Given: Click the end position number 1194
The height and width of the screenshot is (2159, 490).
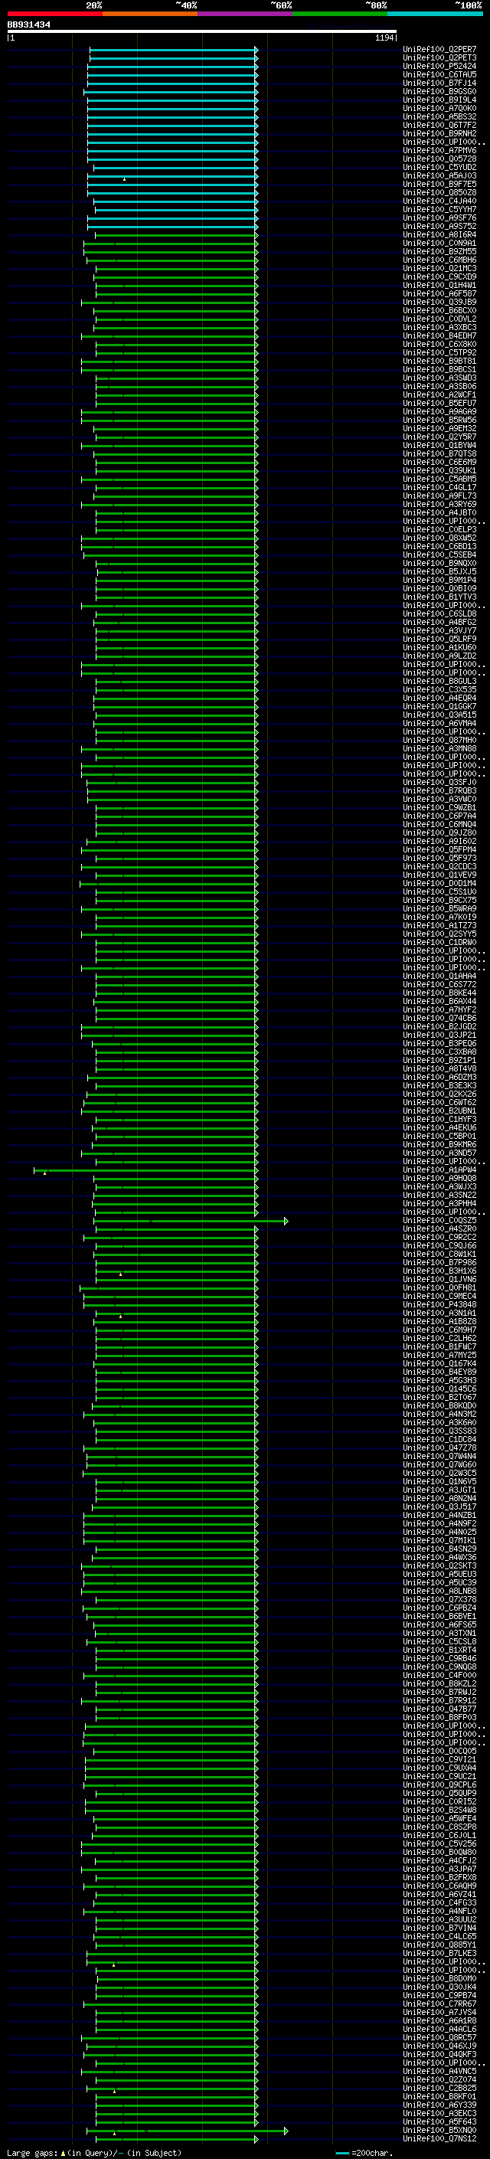Looking at the screenshot, I should pyautogui.click(x=384, y=38).
